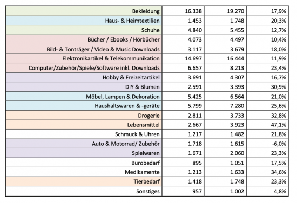The width and height of the screenshot is (297, 203).
Task: Click value 14.697
Action: click(x=193, y=58)
